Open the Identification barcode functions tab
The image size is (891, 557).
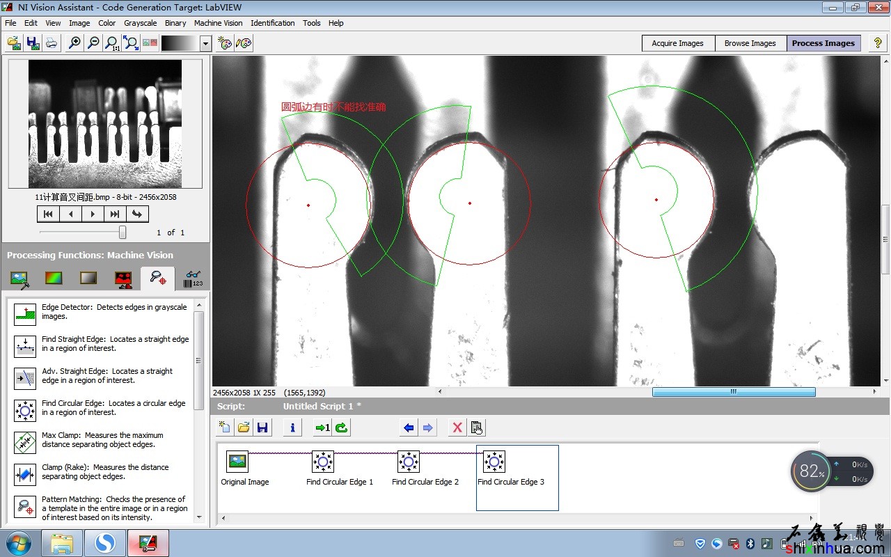(x=193, y=278)
